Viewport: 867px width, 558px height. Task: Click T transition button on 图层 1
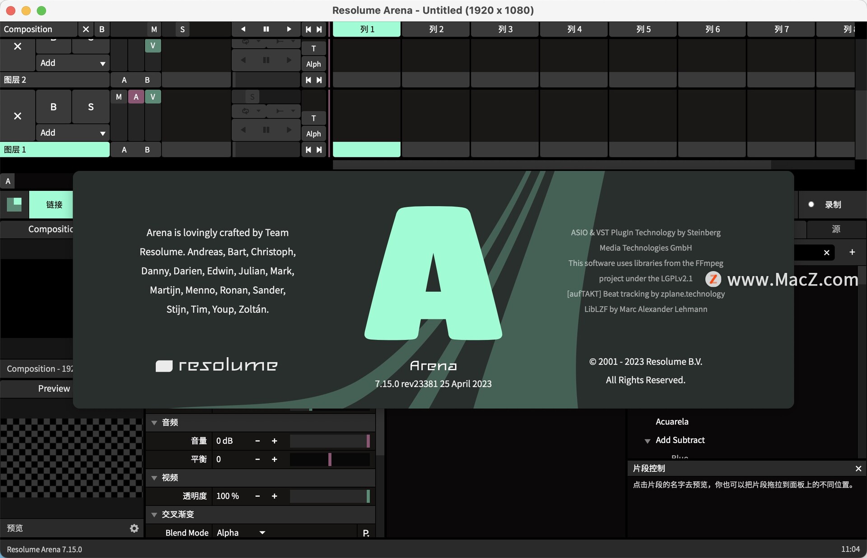(313, 118)
